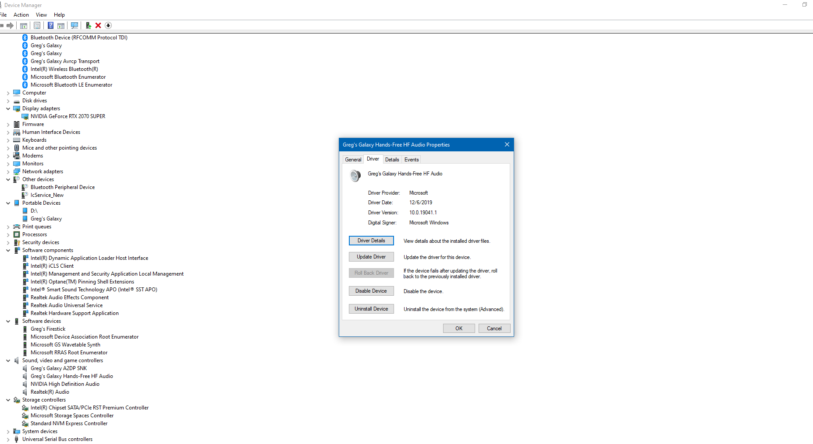
Task: Click Bluetooth icon beside Microsoft Bluetooth LE Enumerator
Action: point(25,85)
